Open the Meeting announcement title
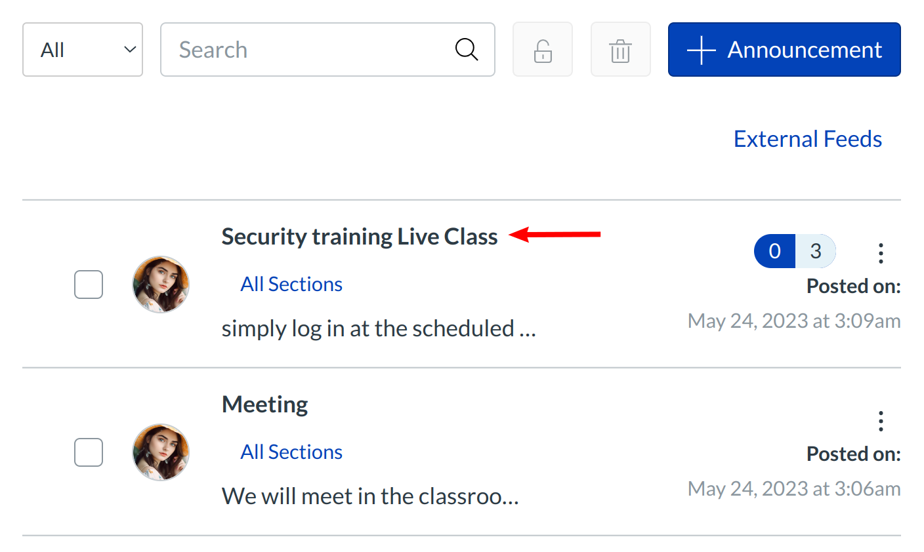The width and height of the screenshot is (924, 552). (x=264, y=404)
